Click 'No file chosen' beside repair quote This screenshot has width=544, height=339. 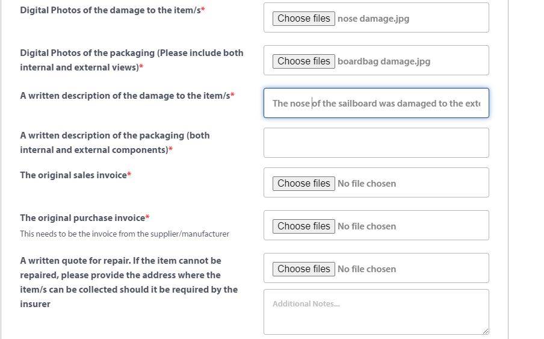(x=366, y=269)
